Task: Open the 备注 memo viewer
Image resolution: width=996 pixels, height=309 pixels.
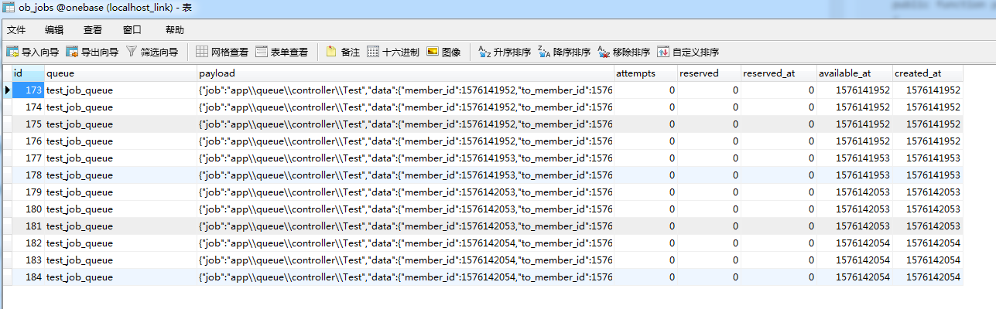Action: (343, 53)
